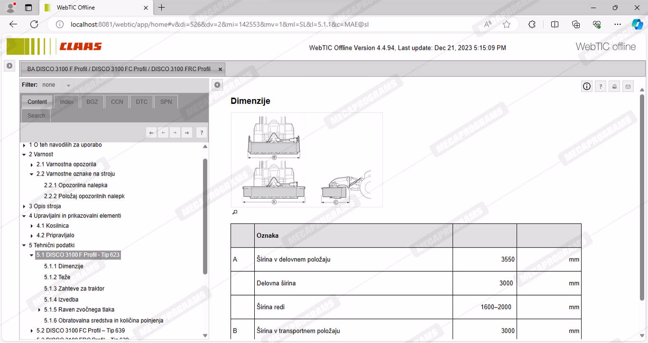The height and width of the screenshot is (343, 648).
Task: Collapse the 2 Varnost section
Action: pos(24,155)
